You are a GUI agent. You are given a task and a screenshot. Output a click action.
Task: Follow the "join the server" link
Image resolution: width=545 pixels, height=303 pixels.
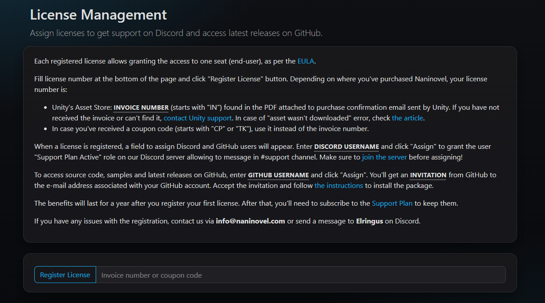[384, 157]
